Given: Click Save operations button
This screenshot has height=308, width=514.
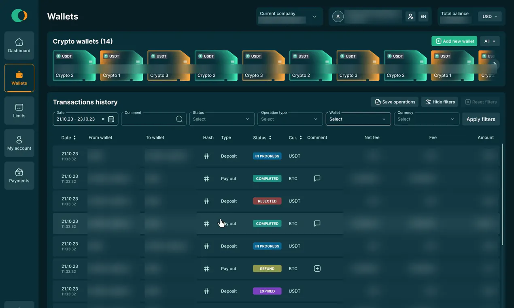Looking at the screenshot, I should click(395, 102).
